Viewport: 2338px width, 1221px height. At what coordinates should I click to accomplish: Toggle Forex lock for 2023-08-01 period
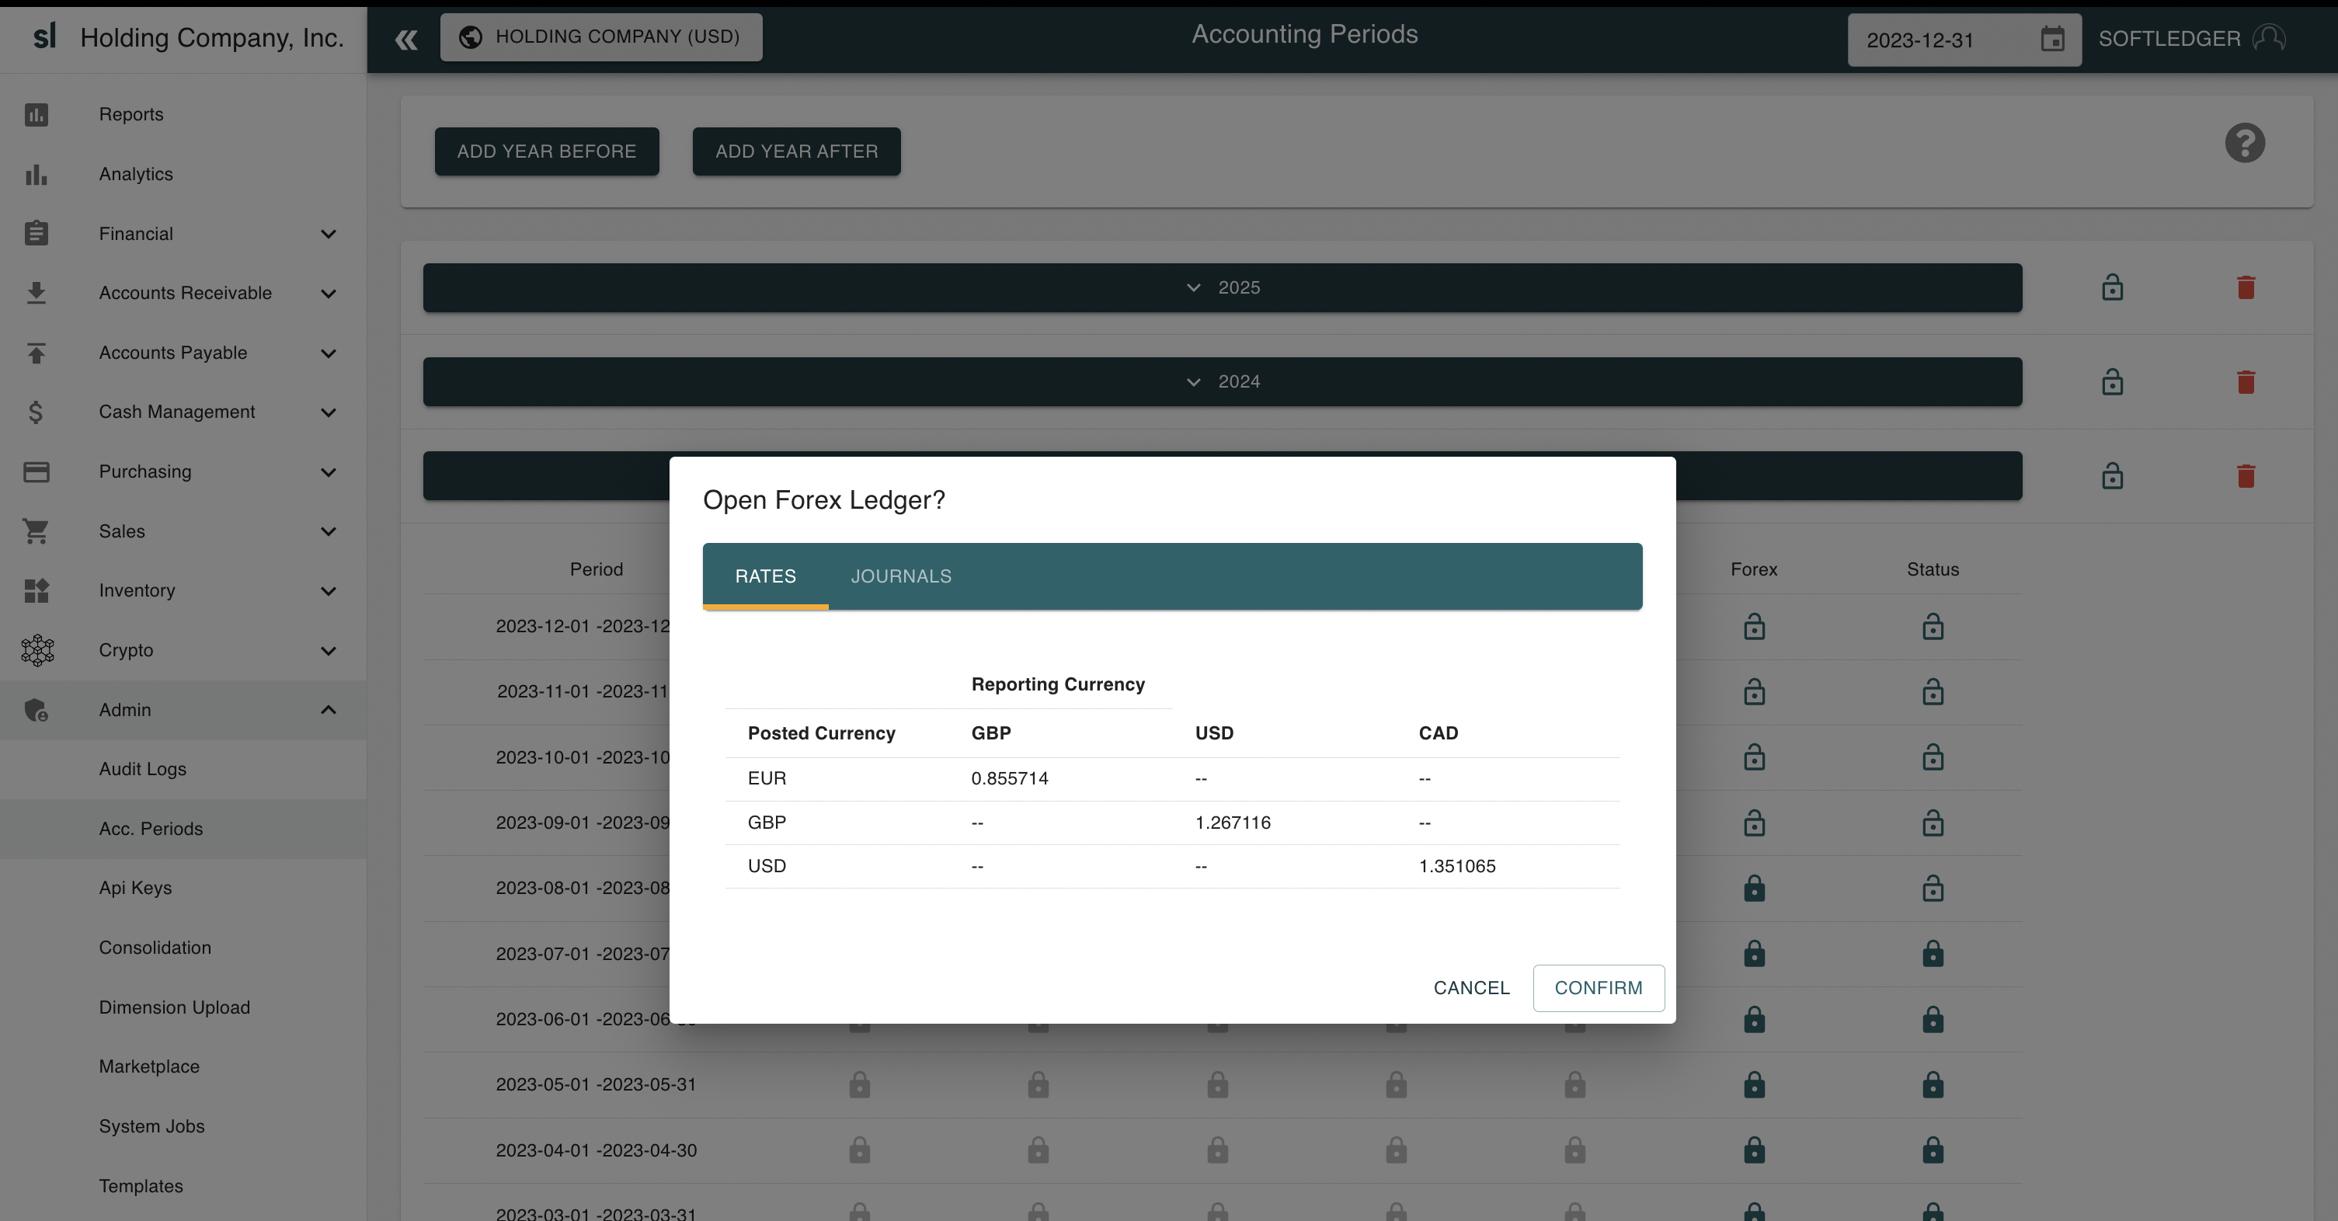[1754, 889]
